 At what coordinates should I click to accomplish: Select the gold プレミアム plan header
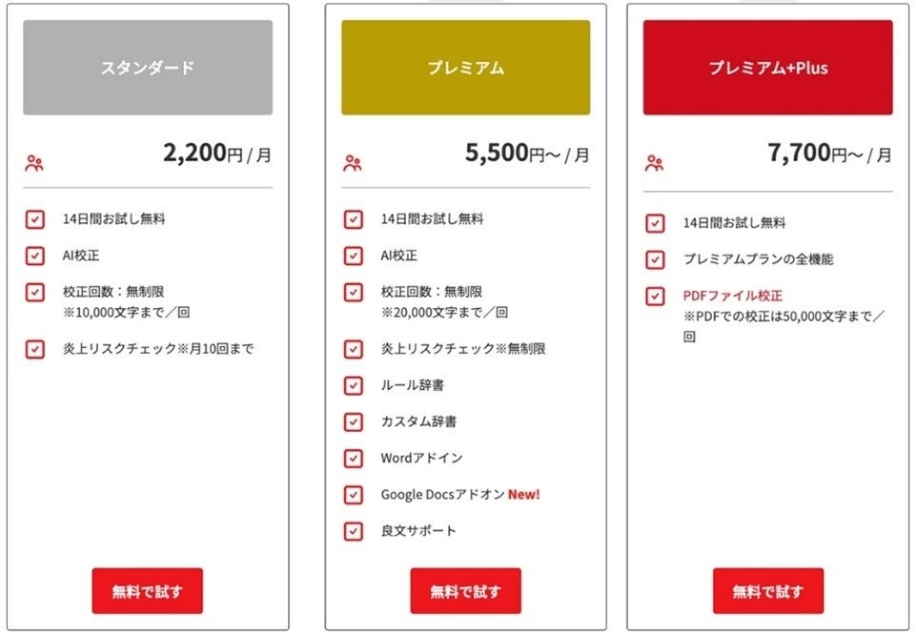click(465, 68)
